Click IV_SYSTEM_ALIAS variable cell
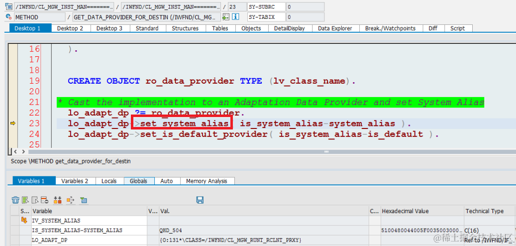 pos(89,220)
